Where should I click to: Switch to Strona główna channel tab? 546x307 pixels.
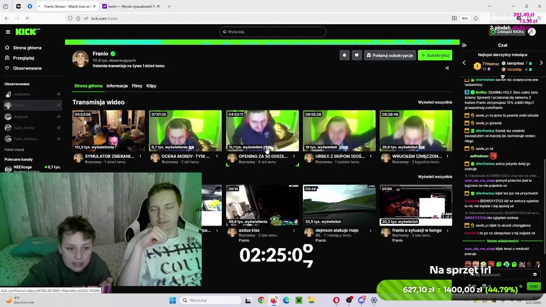(88, 86)
